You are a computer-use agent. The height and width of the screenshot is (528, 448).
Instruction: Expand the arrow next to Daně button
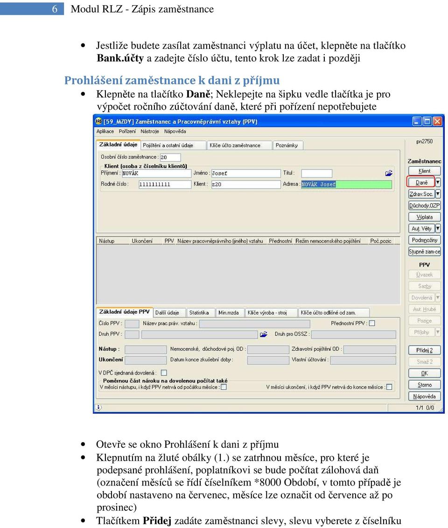438,182
